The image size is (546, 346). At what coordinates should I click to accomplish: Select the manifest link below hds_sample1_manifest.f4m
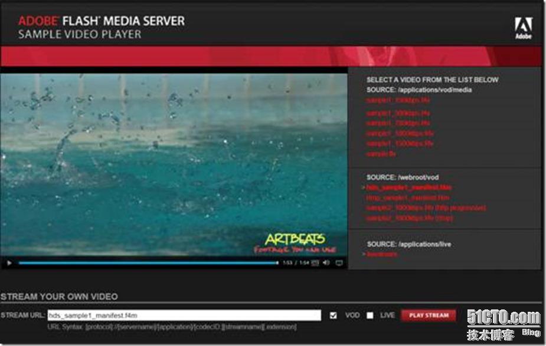click(x=408, y=198)
